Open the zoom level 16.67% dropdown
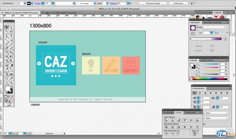The width and height of the screenshot is (236, 139). tap(10, 133)
